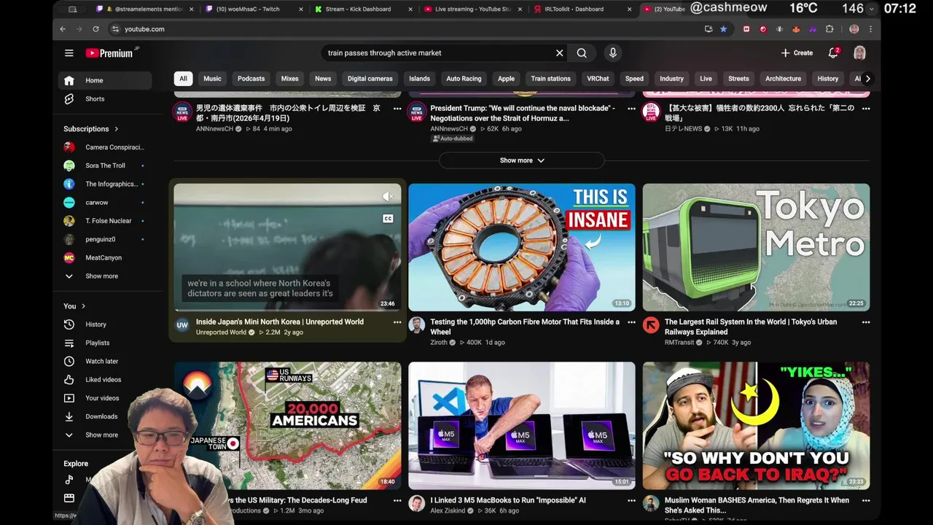Open the Inside Japan's Mini North Korea title
The image size is (933, 525).
pyautogui.click(x=280, y=322)
